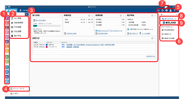This screenshot has width=185, height=99.
Task: Open the pink product icon in sidebar
Action: (7, 32)
